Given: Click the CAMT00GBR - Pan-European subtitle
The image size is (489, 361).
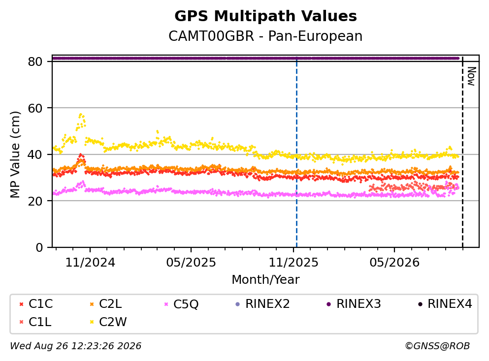Looking at the screenshot, I should tap(266, 36).
